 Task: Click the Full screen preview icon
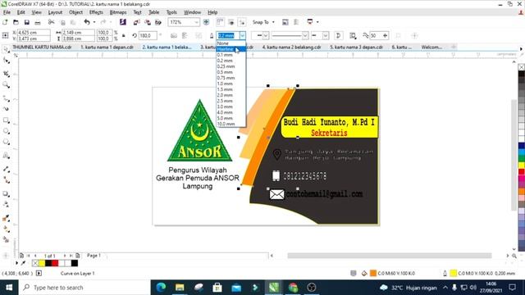(206, 22)
